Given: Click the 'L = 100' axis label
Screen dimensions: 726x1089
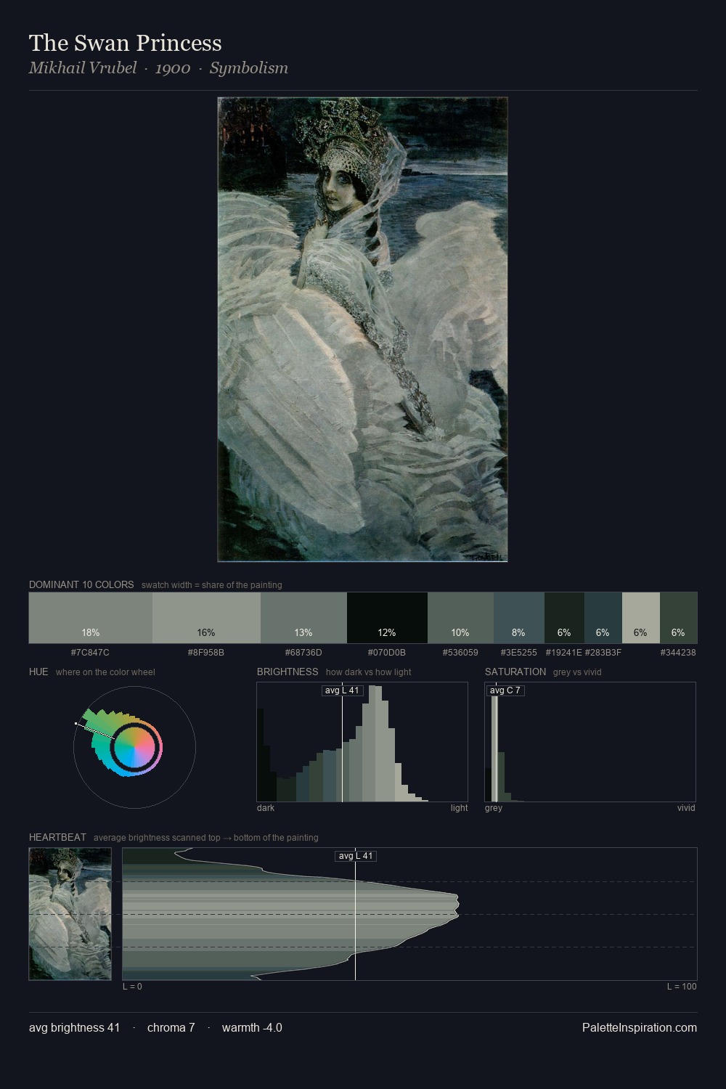Looking at the screenshot, I should [x=682, y=987].
